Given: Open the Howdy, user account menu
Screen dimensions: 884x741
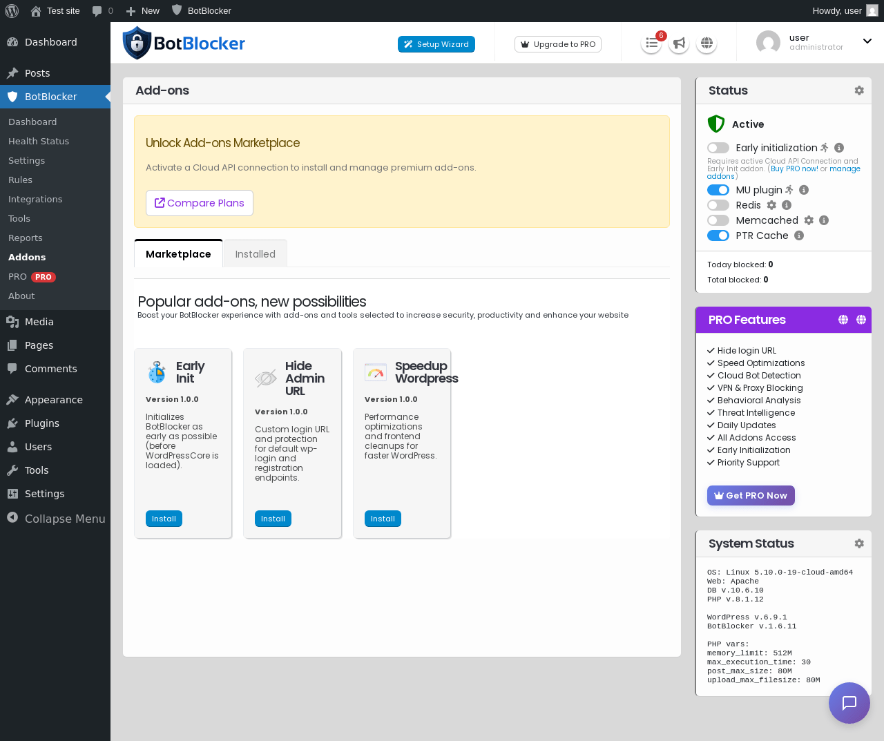Looking at the screenshot, I should pyautogui.click(x=845, y=11).
